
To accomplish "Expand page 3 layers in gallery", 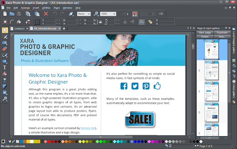I will tap(199, 91).
